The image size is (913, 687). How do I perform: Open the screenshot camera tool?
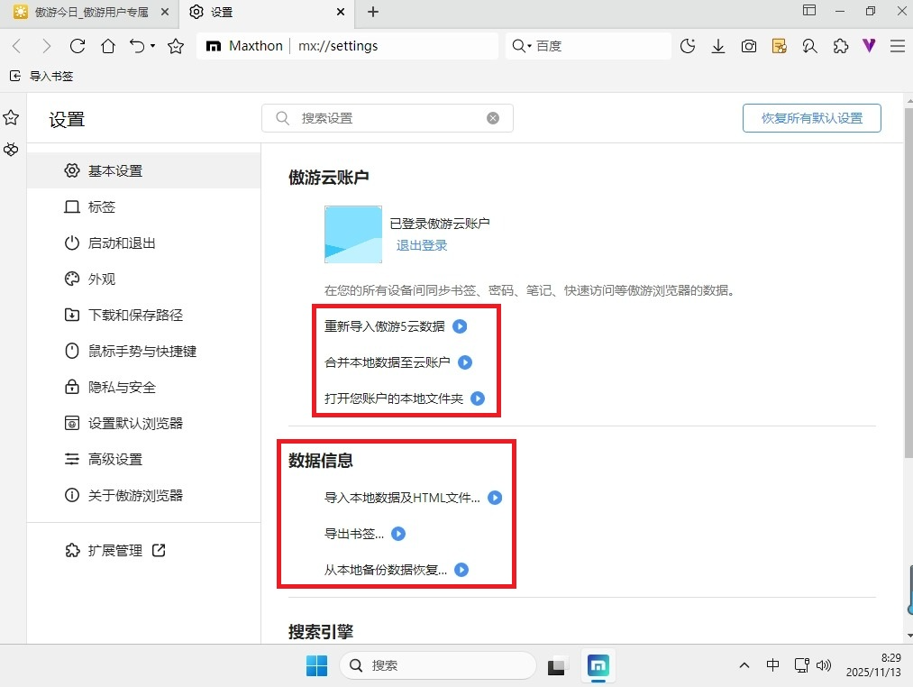click(x=749, y=46)
